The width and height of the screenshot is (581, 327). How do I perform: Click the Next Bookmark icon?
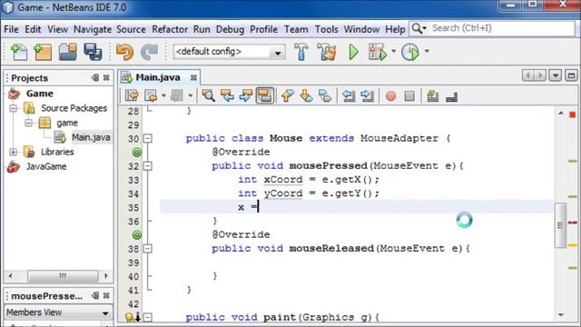coord(306,96)
